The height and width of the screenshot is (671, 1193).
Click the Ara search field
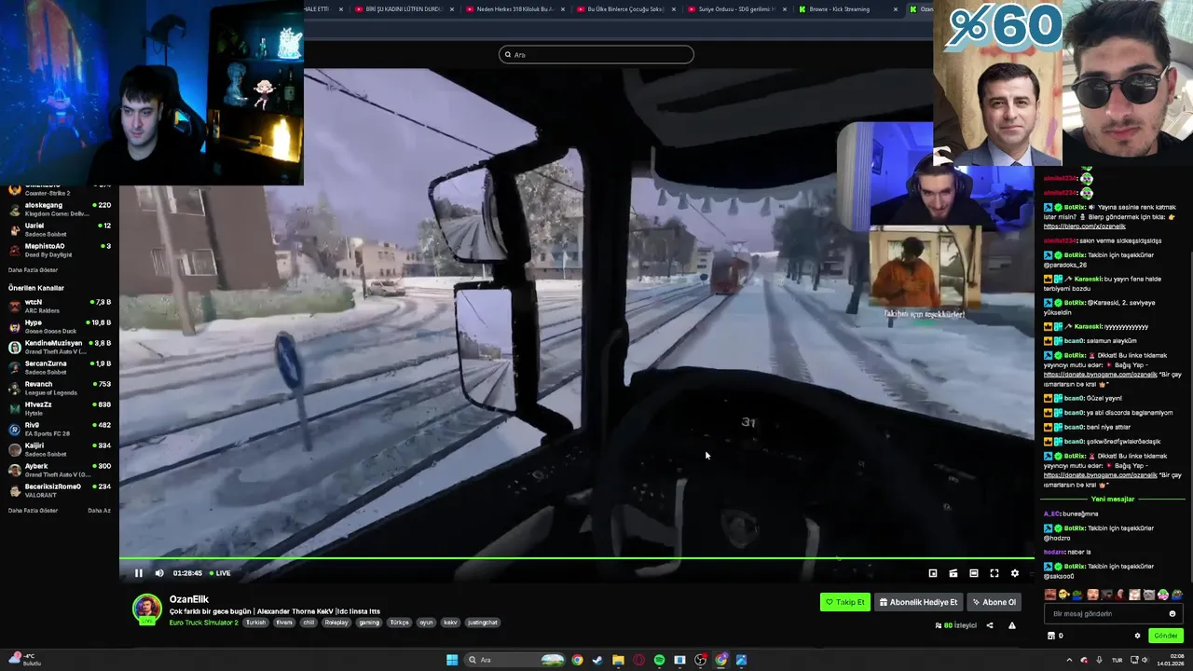pos(596,54)
